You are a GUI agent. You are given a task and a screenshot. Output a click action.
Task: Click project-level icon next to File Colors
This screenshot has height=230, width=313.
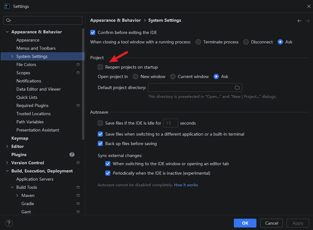(x=78, y=65)
